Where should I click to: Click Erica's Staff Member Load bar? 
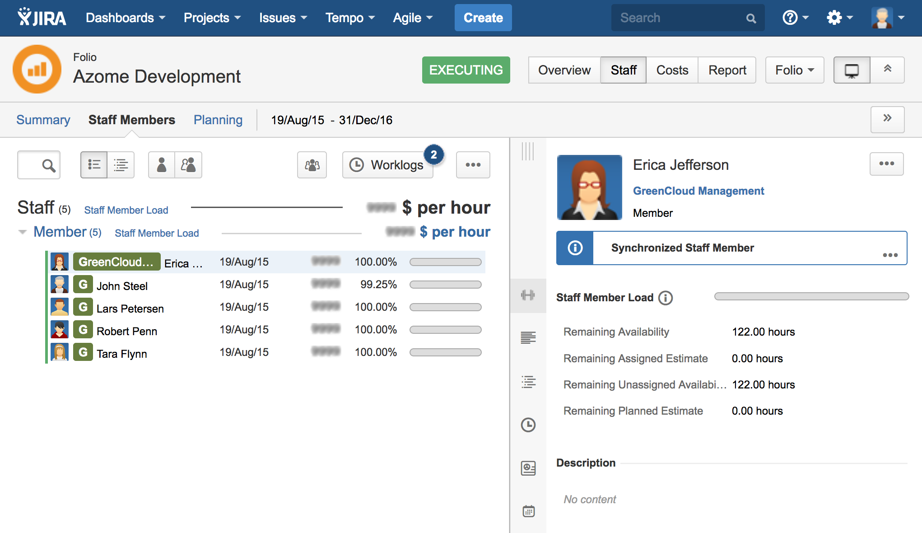point(811,297)
